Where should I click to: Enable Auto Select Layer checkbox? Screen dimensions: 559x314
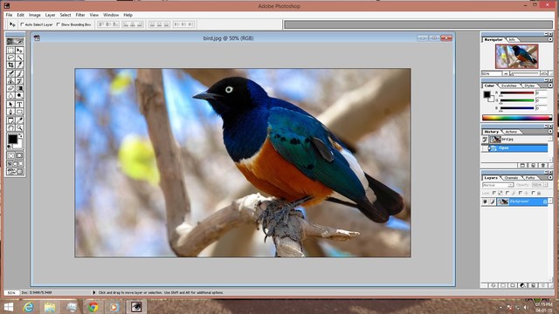pyautogui.click(x=22, y=24)
